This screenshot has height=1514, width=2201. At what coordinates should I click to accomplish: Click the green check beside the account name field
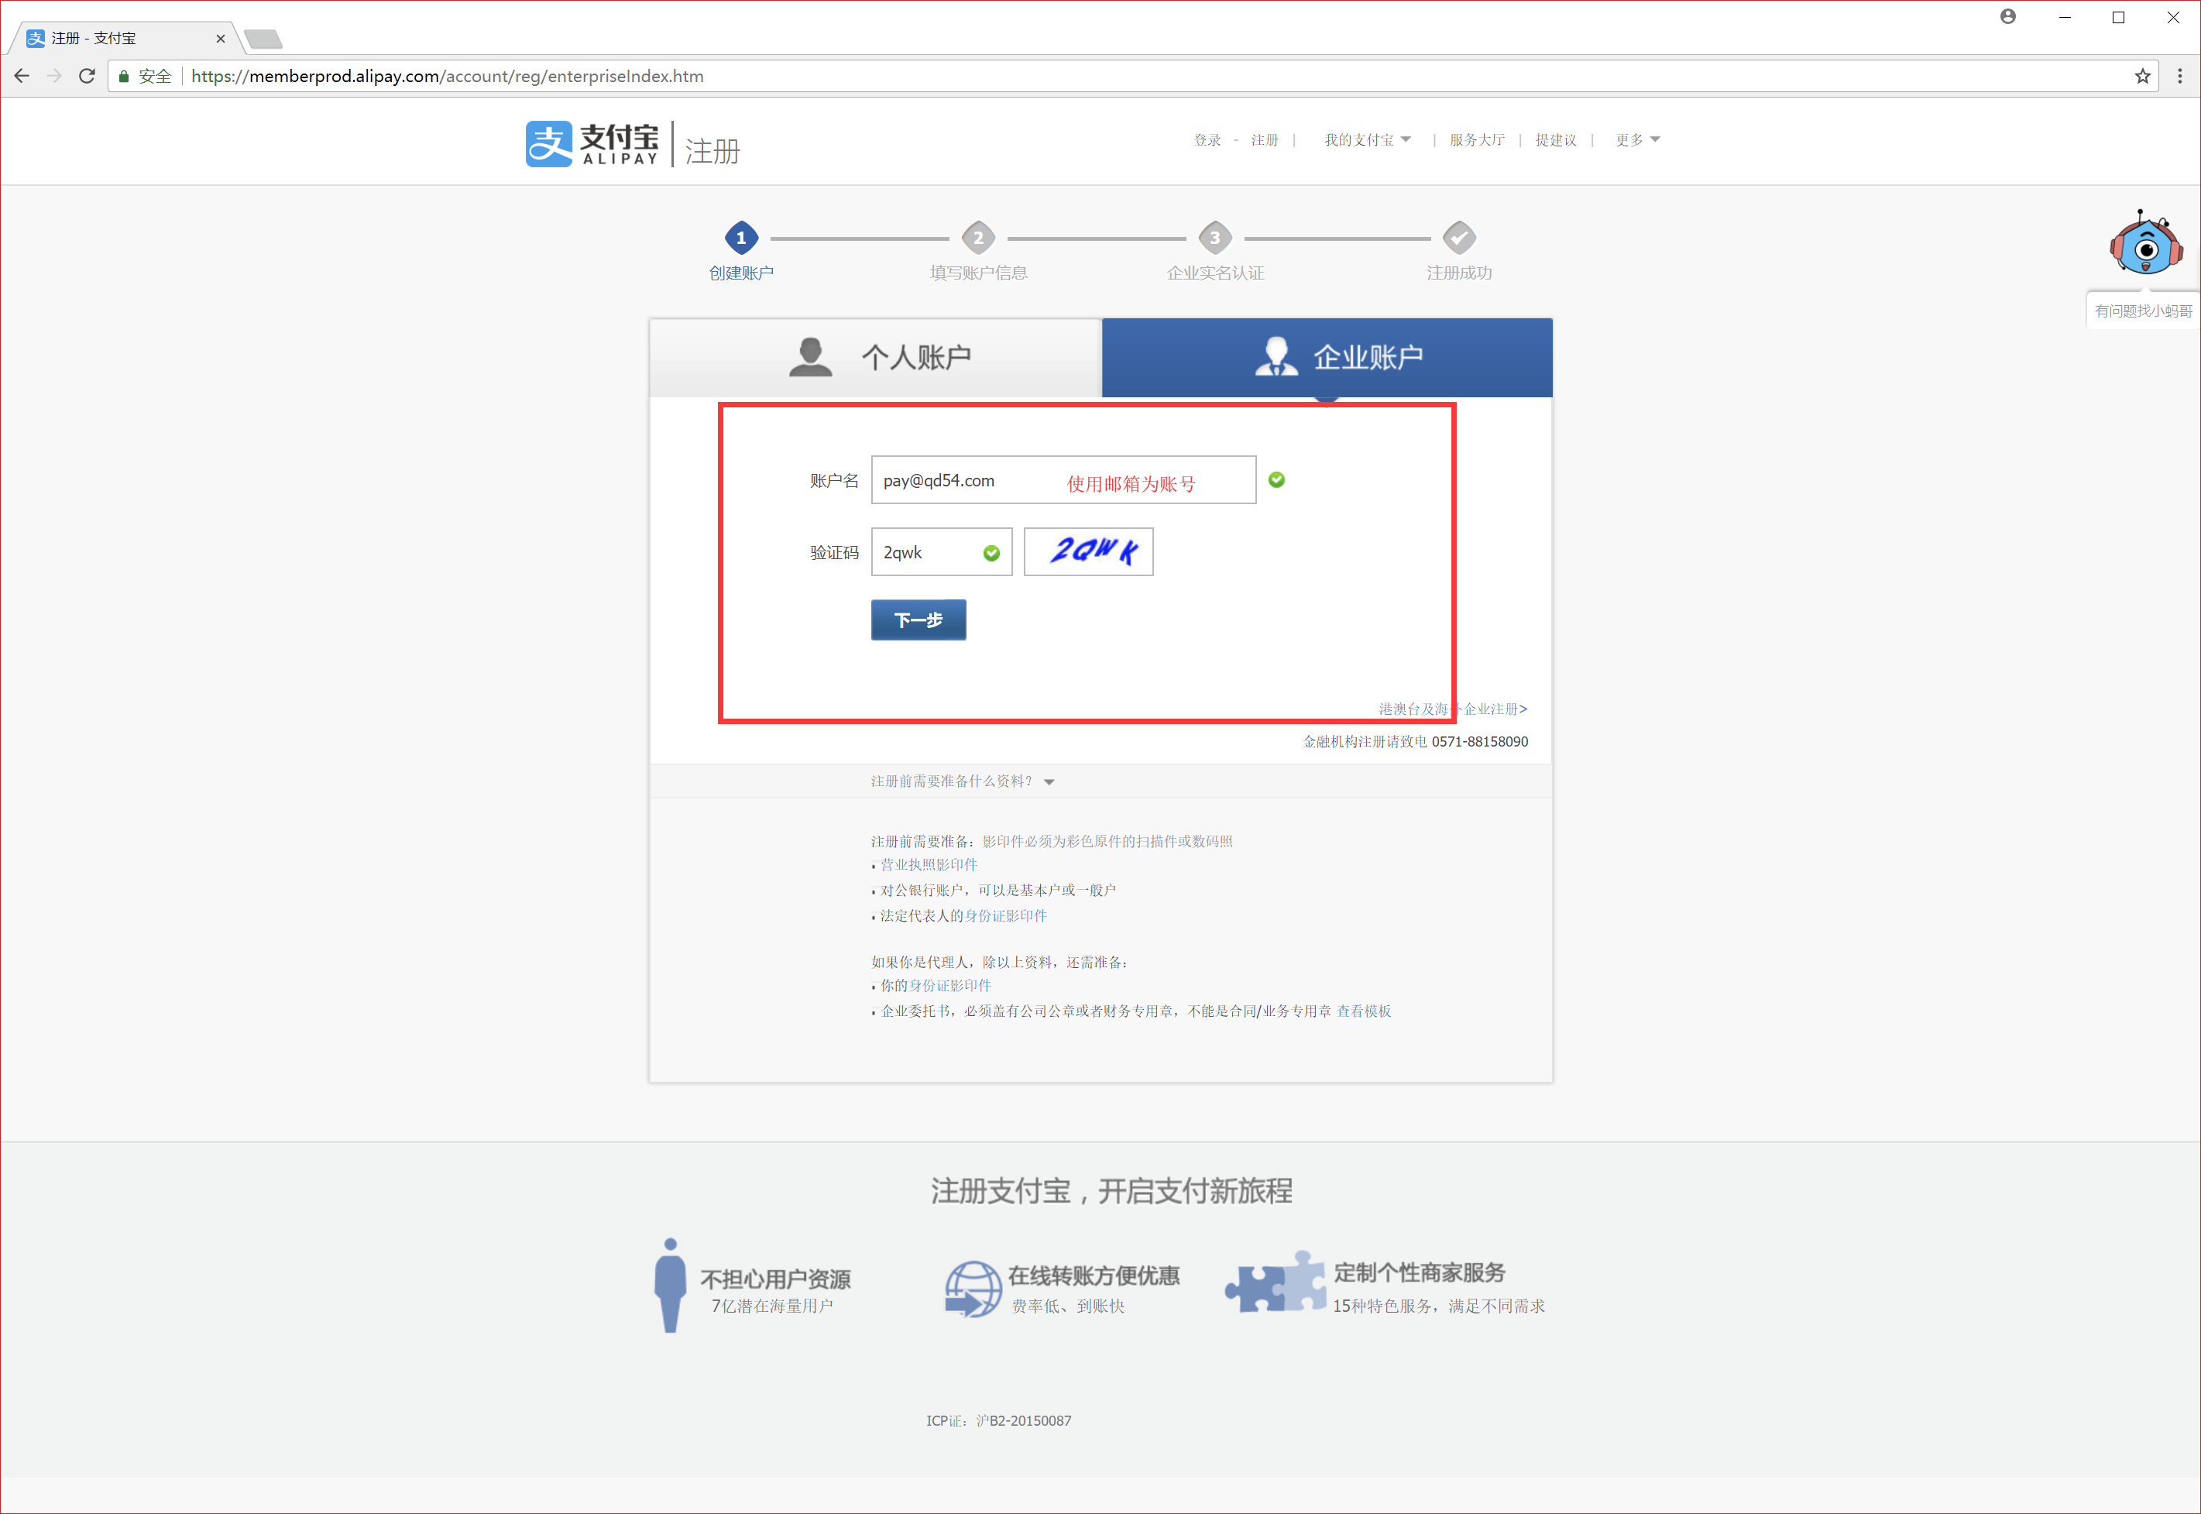click(x=1277, y=480)
